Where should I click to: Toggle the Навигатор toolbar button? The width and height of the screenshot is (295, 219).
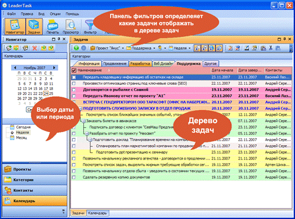click(x=15, y=27)
